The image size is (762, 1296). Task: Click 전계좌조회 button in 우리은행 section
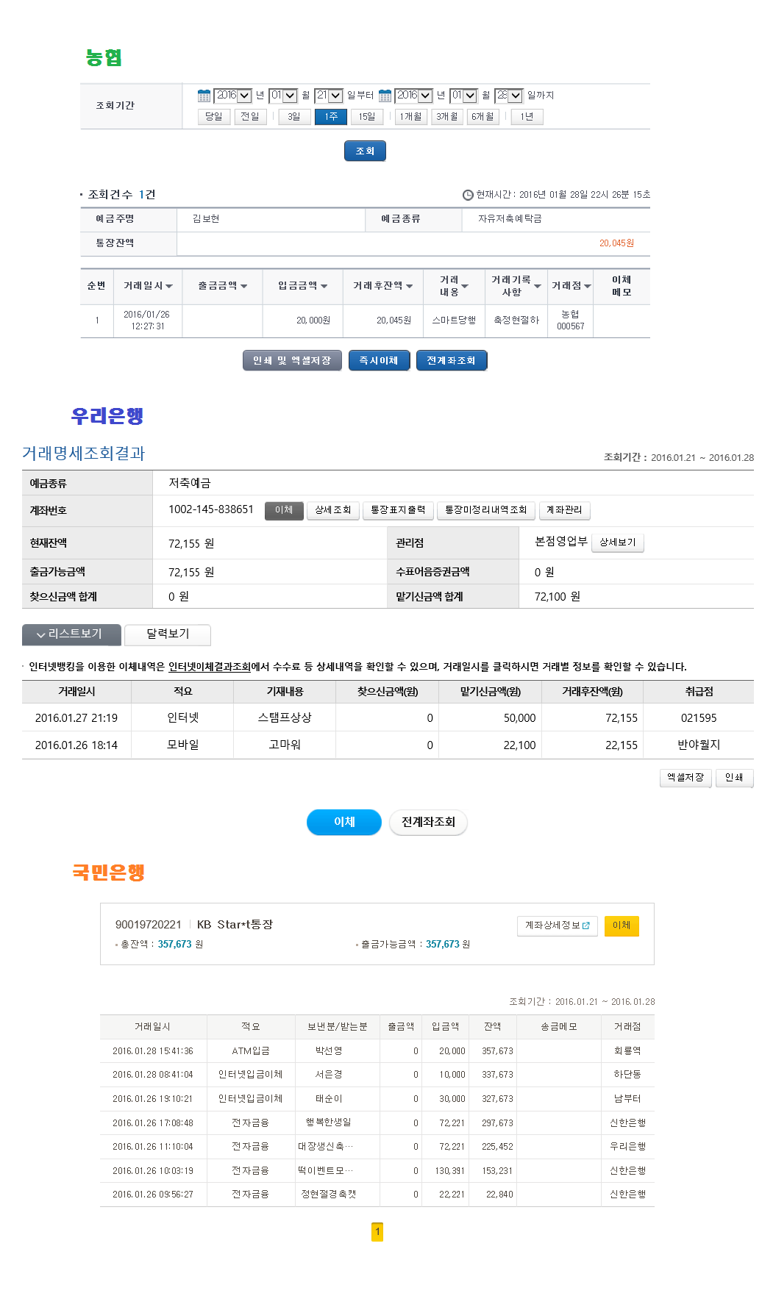pos(428,822)
